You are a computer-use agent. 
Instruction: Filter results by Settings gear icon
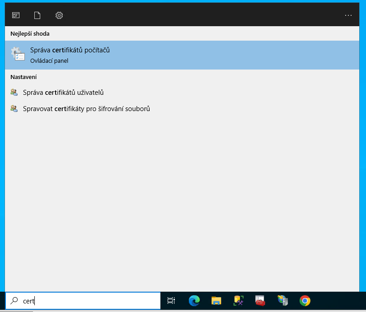click(59, 15)
